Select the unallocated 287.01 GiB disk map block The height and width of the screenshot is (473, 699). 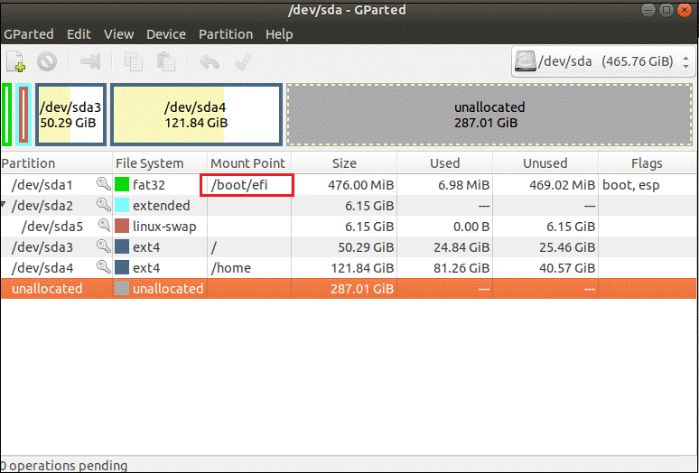pos(489,115)
